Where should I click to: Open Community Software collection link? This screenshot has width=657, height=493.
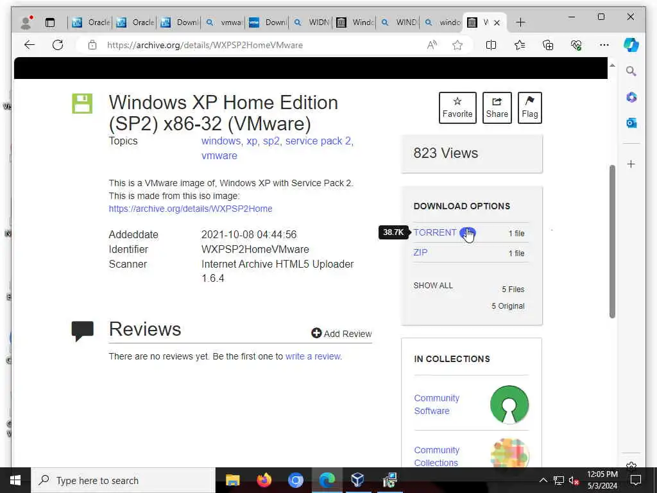(436, 404)
